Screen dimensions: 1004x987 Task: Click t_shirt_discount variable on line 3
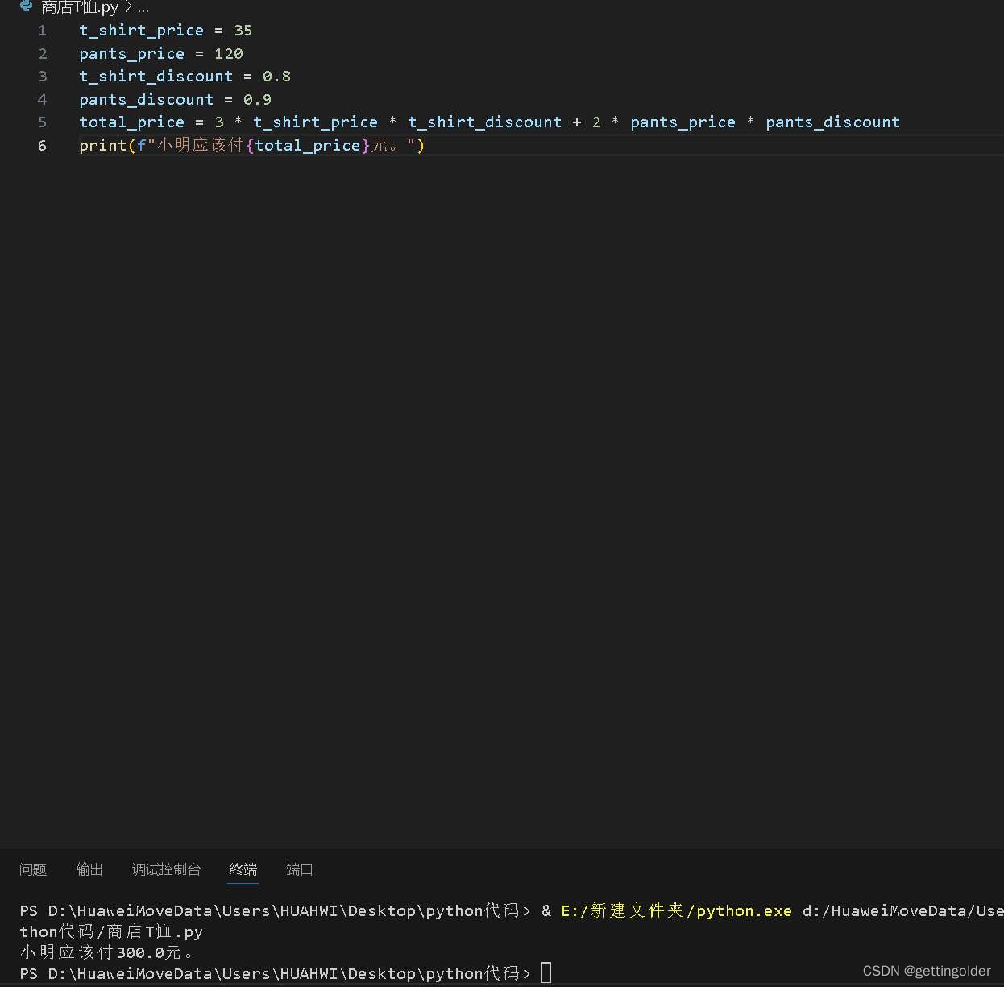pos(156,77)
